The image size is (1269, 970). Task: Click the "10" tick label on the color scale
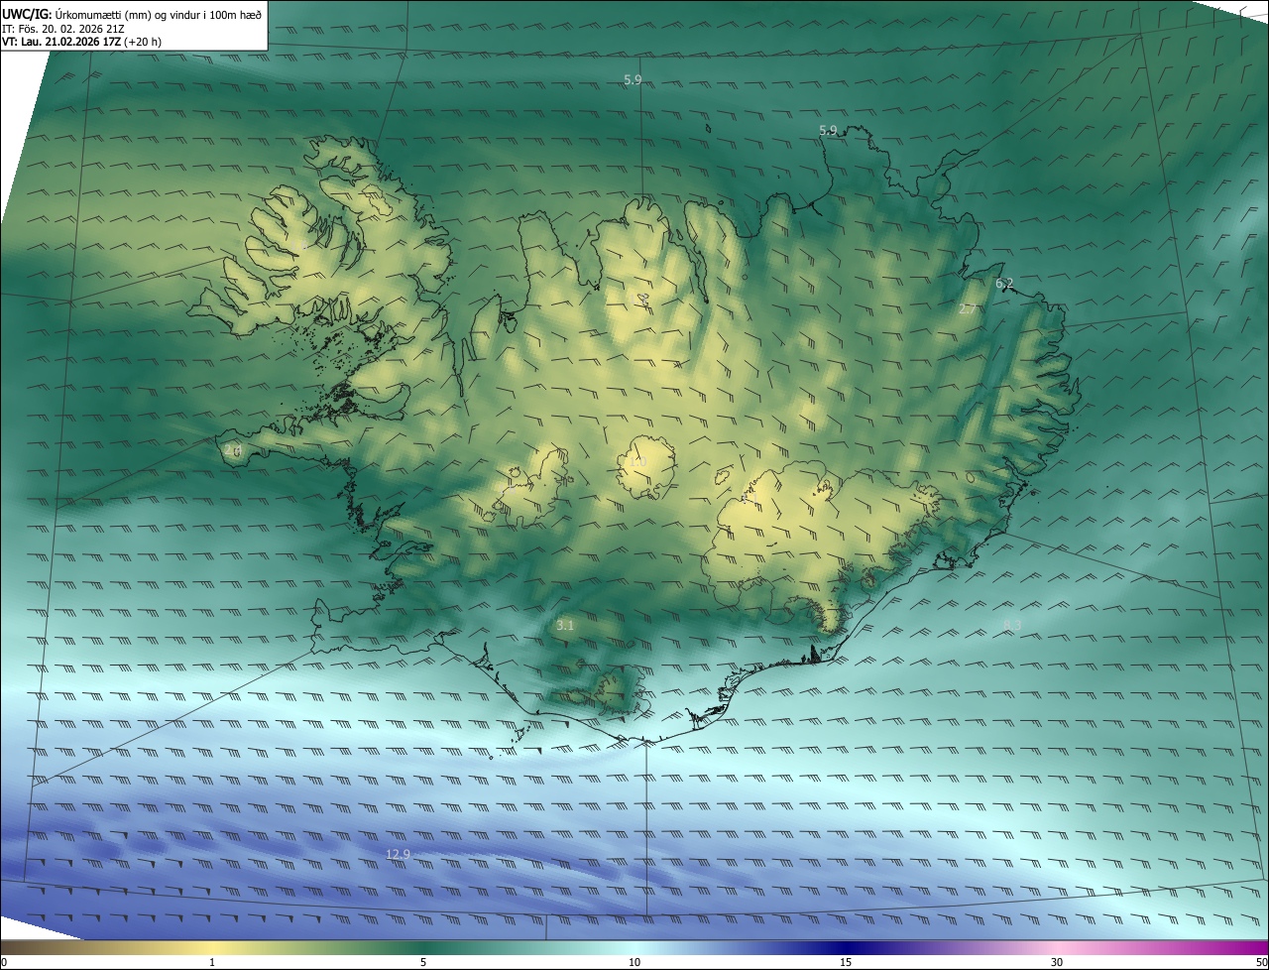click(x=634, y=962)
